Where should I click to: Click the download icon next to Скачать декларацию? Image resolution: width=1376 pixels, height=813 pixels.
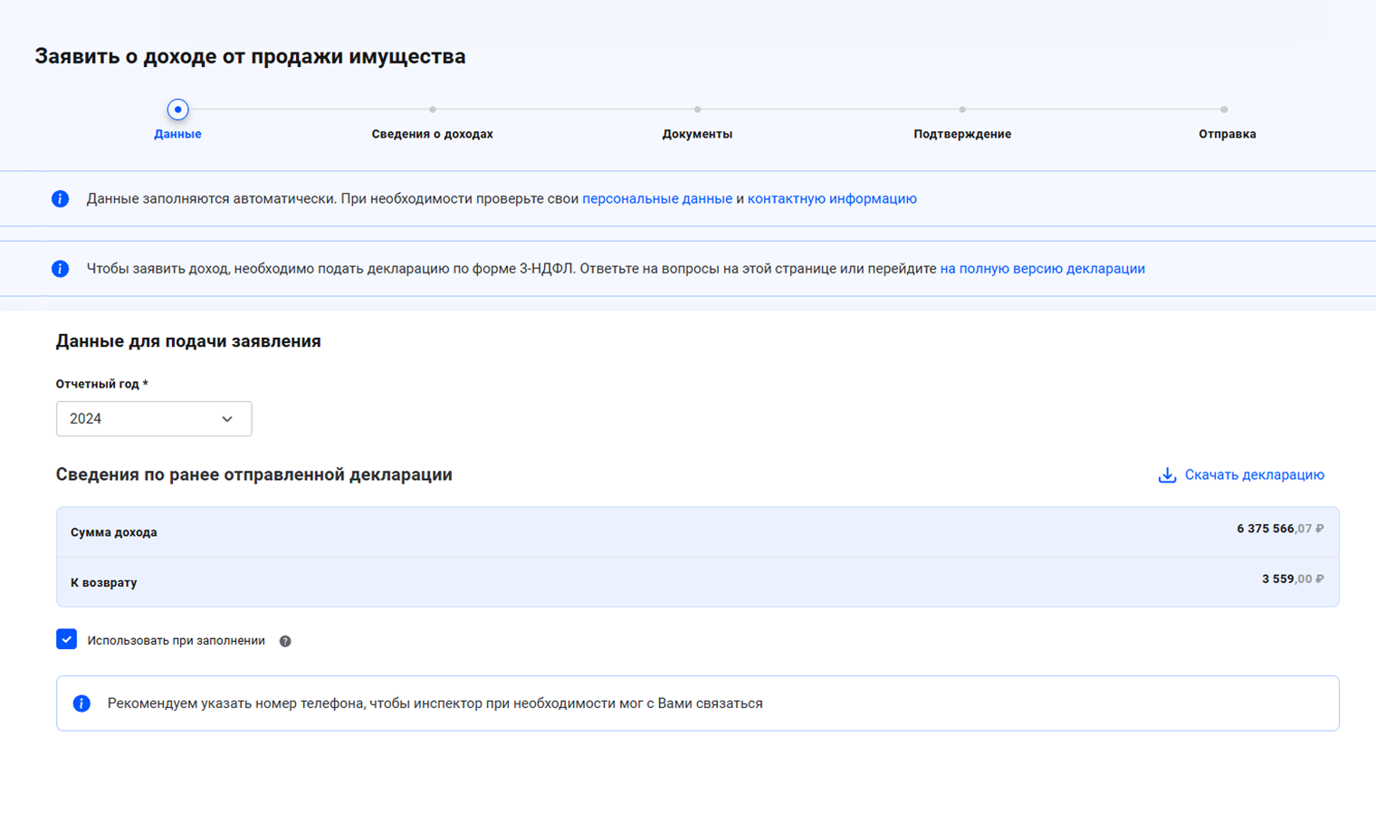pyautogui.click(x=1167, y=475)
